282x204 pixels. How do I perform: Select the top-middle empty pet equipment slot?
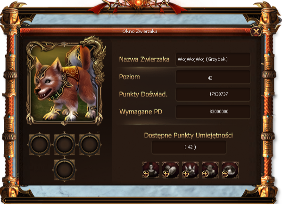pyautogui.click(x=65, y=144)
